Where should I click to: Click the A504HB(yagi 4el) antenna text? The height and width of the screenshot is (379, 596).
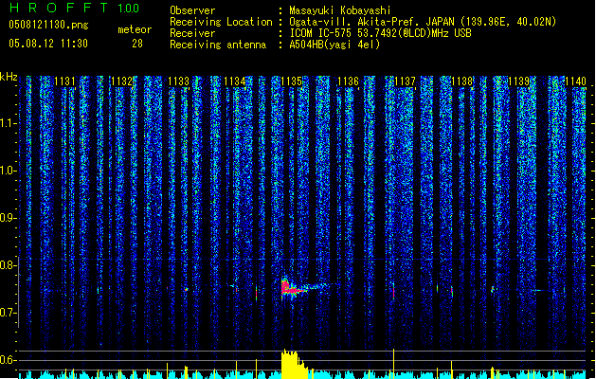coord(334,45)
